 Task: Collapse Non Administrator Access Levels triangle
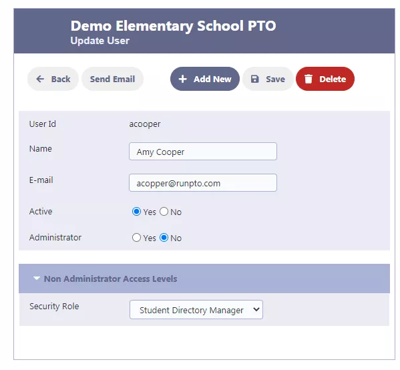pyautogui.click(x=37, y=278)
